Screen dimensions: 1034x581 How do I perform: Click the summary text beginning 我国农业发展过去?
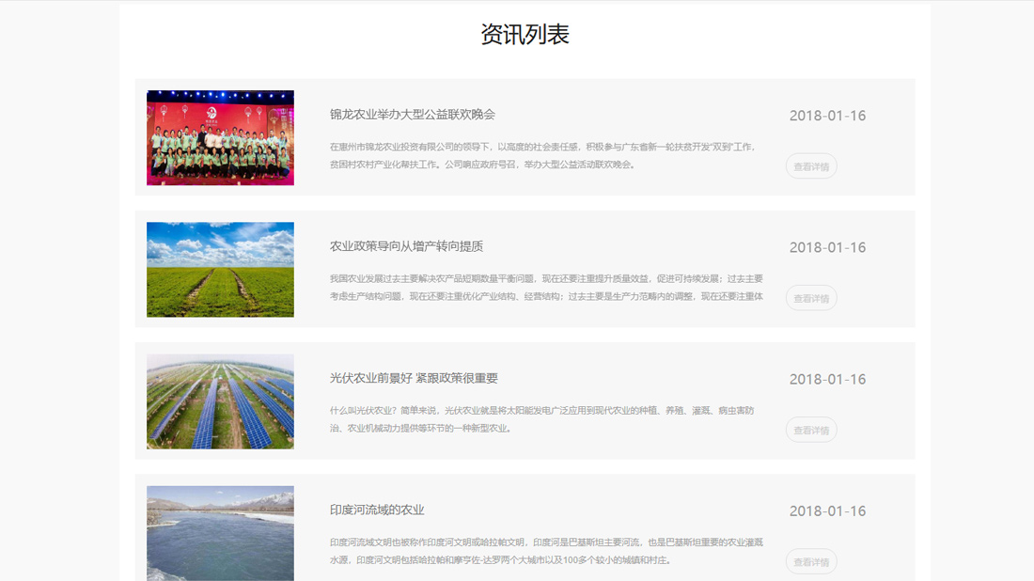pyautogui.click(x=546, y=288)
